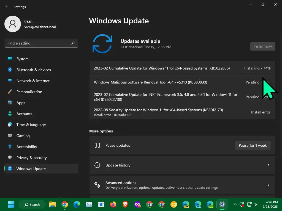282x211 pixels.
Task: Click the Apps icon in sidebar
Action: click(10, 103)
